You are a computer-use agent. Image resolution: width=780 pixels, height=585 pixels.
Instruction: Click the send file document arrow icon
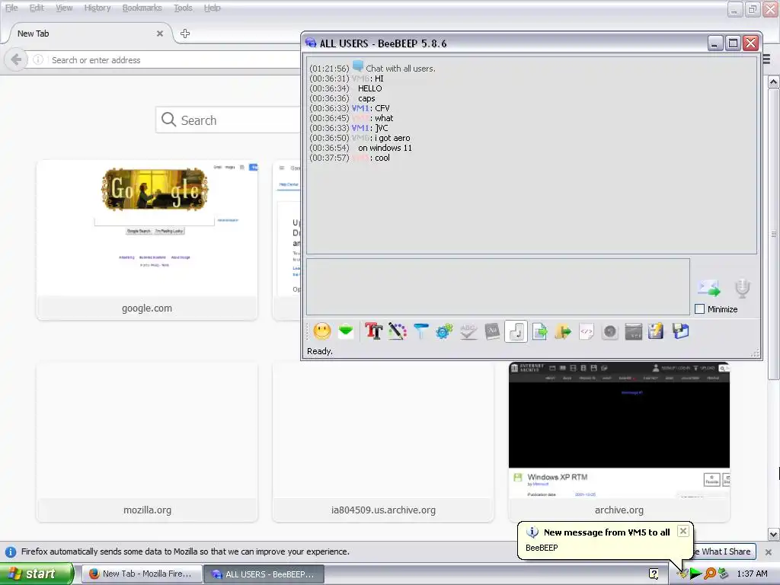point(540,331)
